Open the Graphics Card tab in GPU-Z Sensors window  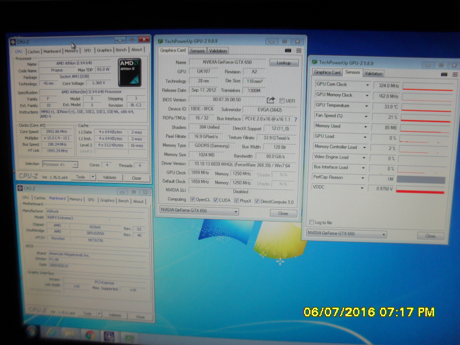pos(327,72)
